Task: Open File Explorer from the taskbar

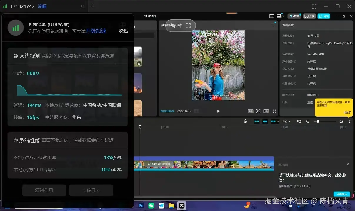Action: (x=171, y=206)
